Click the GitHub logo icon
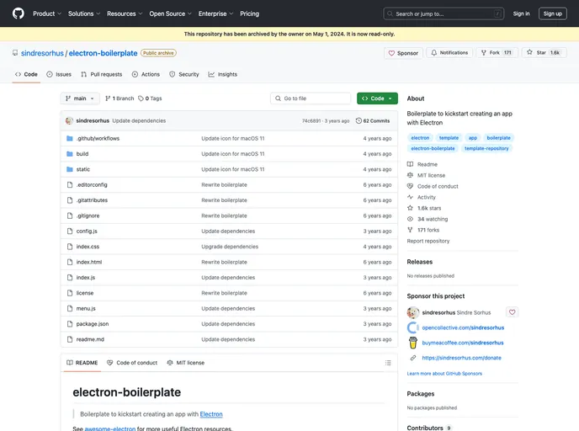The height and width of the screenshot is (431, 579). pyautogui.click(x=19, y=13)
